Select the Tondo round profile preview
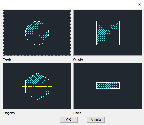144x125 pixels. click(x=37, y=33)
